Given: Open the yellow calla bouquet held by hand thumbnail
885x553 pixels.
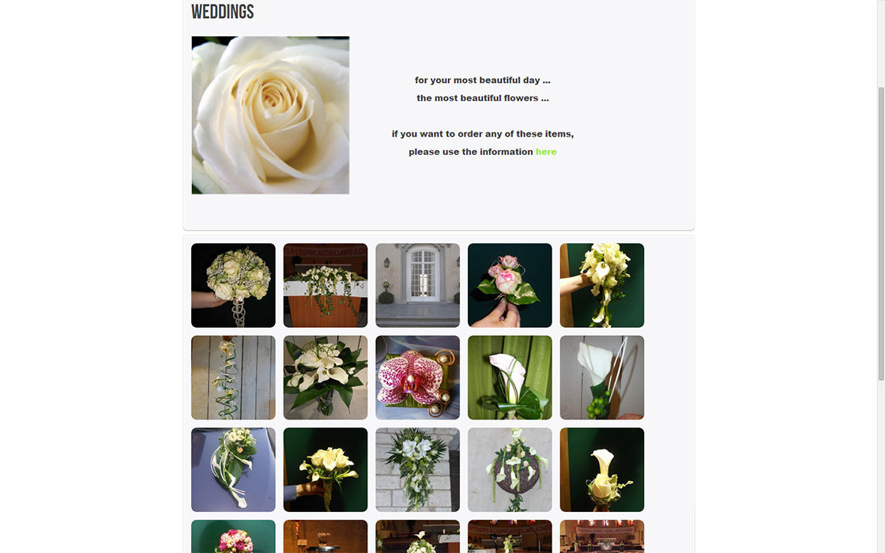Looking at the screenshot, I should [325, 469].
